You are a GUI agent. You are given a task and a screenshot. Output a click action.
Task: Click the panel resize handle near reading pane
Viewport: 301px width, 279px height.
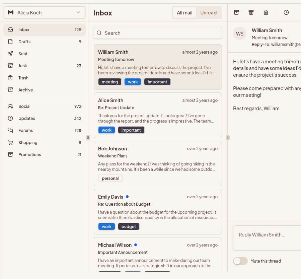click(228, 137)
